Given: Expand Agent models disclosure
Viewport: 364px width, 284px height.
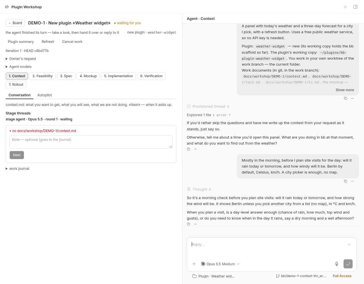Looking at the screenshot, I should click(x=19, y=67).
